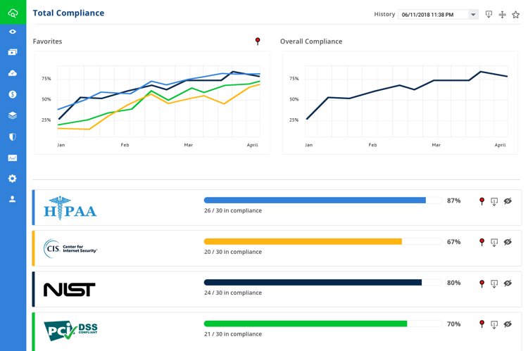Pin the CIS framework to favorites

[482, 243]
